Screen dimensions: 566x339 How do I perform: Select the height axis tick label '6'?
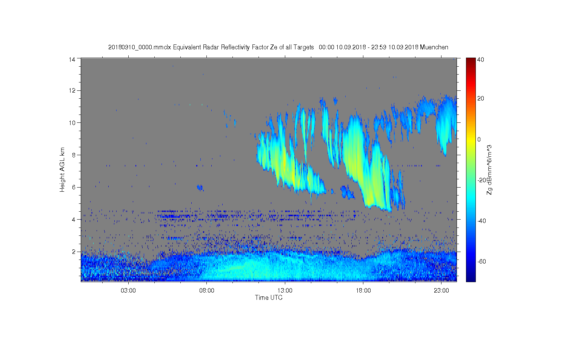tap(74, 187)
